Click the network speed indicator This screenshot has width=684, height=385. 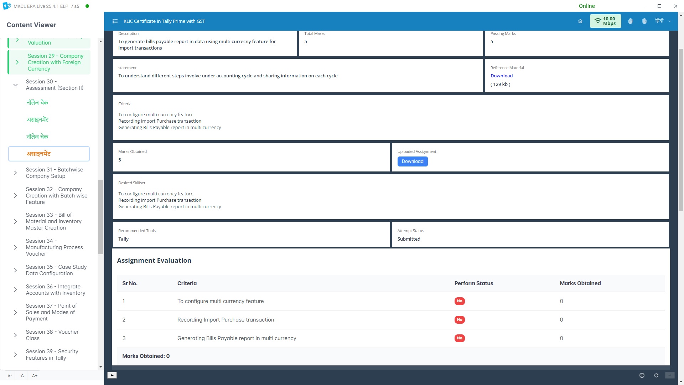[605, 21]
